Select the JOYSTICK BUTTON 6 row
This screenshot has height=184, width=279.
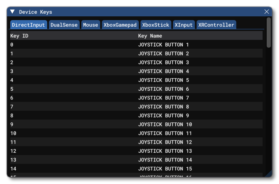pyautogui.click(x=136, y=89)
